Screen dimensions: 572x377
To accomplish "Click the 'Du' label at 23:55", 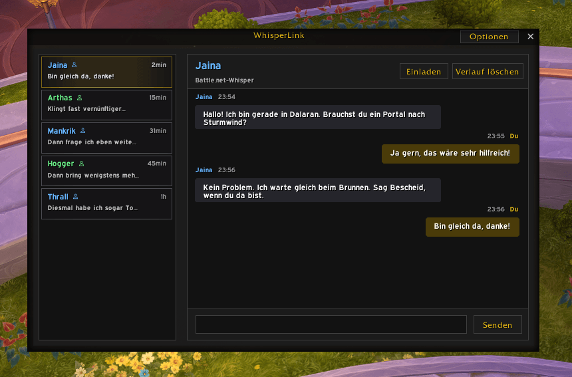I will [x=514, y=136].
